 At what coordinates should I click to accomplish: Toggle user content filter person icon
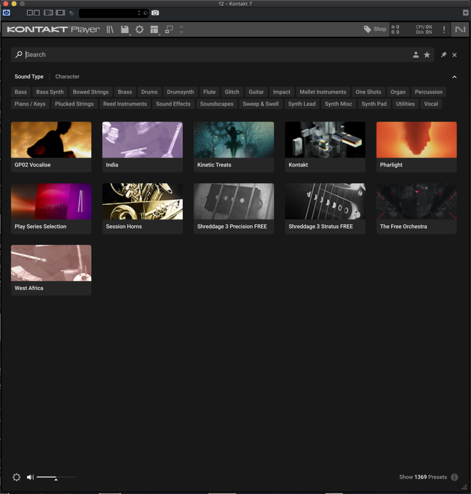[x=416, y=55]
